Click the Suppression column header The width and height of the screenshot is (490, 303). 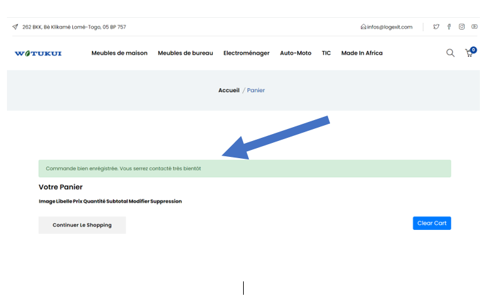(x=166, y=201)
